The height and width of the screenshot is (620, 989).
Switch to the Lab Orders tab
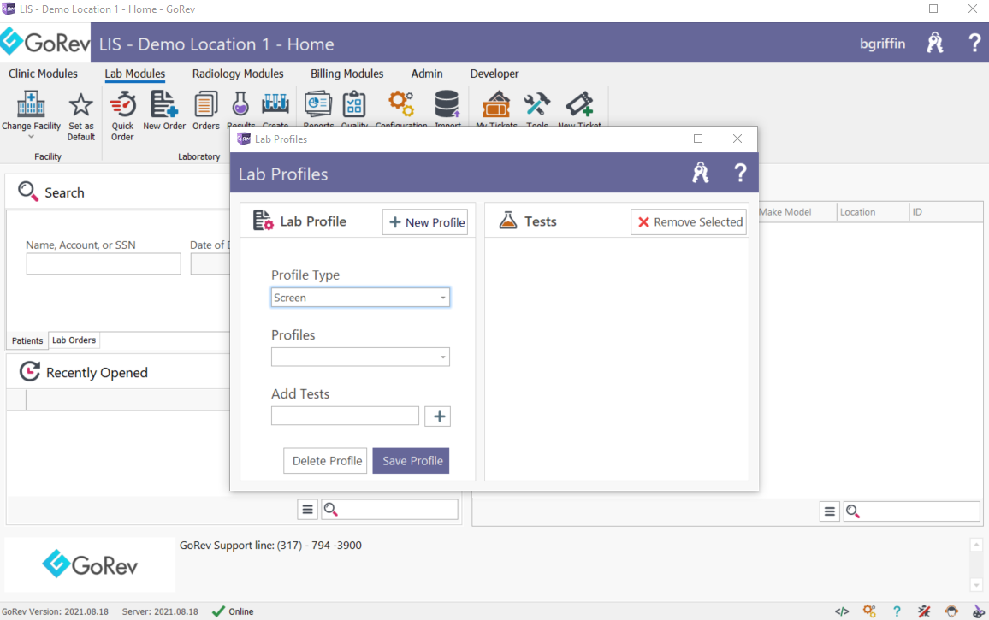74,340
